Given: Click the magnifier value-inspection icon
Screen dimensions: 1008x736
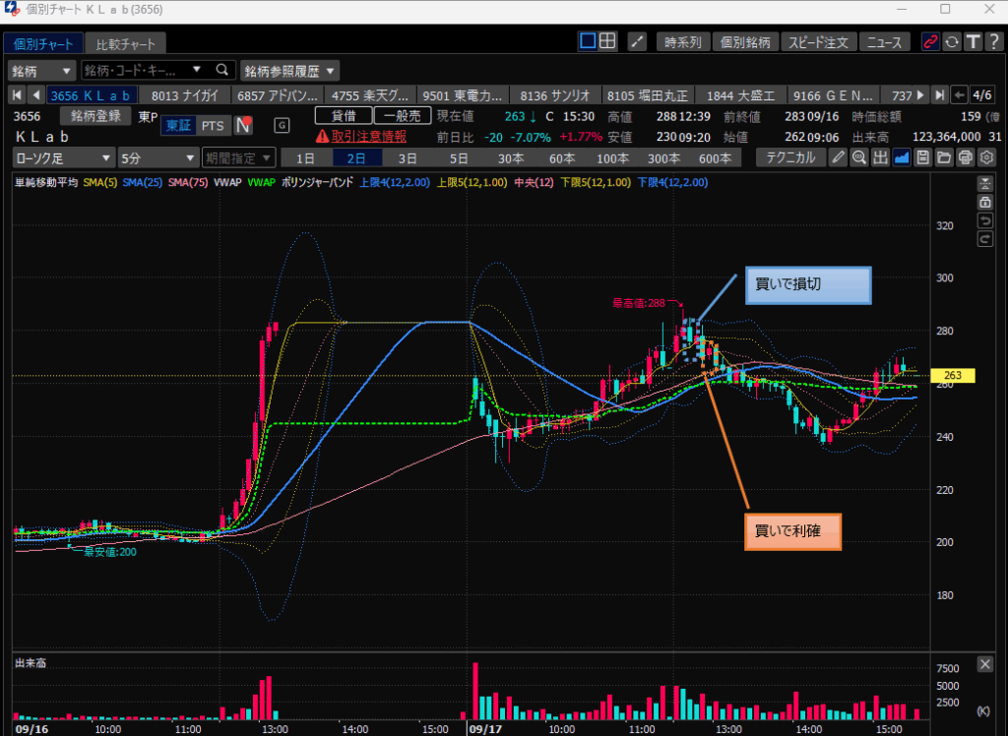Looking at the screenshot, I should (859, 157).
